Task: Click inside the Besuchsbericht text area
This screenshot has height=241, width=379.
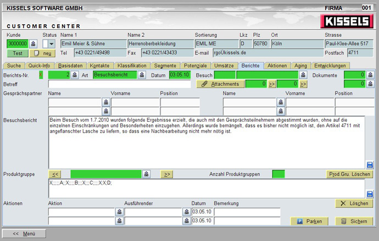Action: pos(207,143)
